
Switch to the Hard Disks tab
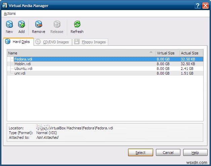point(18,42)
